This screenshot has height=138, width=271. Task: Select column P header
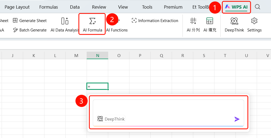pyautogui.click(x=140, y=55)
